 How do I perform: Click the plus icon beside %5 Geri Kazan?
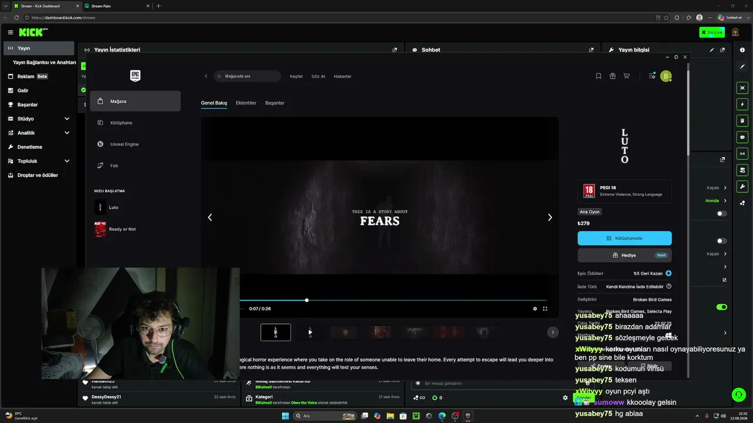coord(668,273)
